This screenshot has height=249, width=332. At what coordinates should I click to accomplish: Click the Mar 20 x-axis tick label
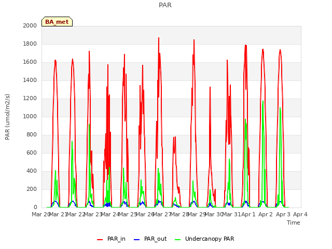[41, 214]
